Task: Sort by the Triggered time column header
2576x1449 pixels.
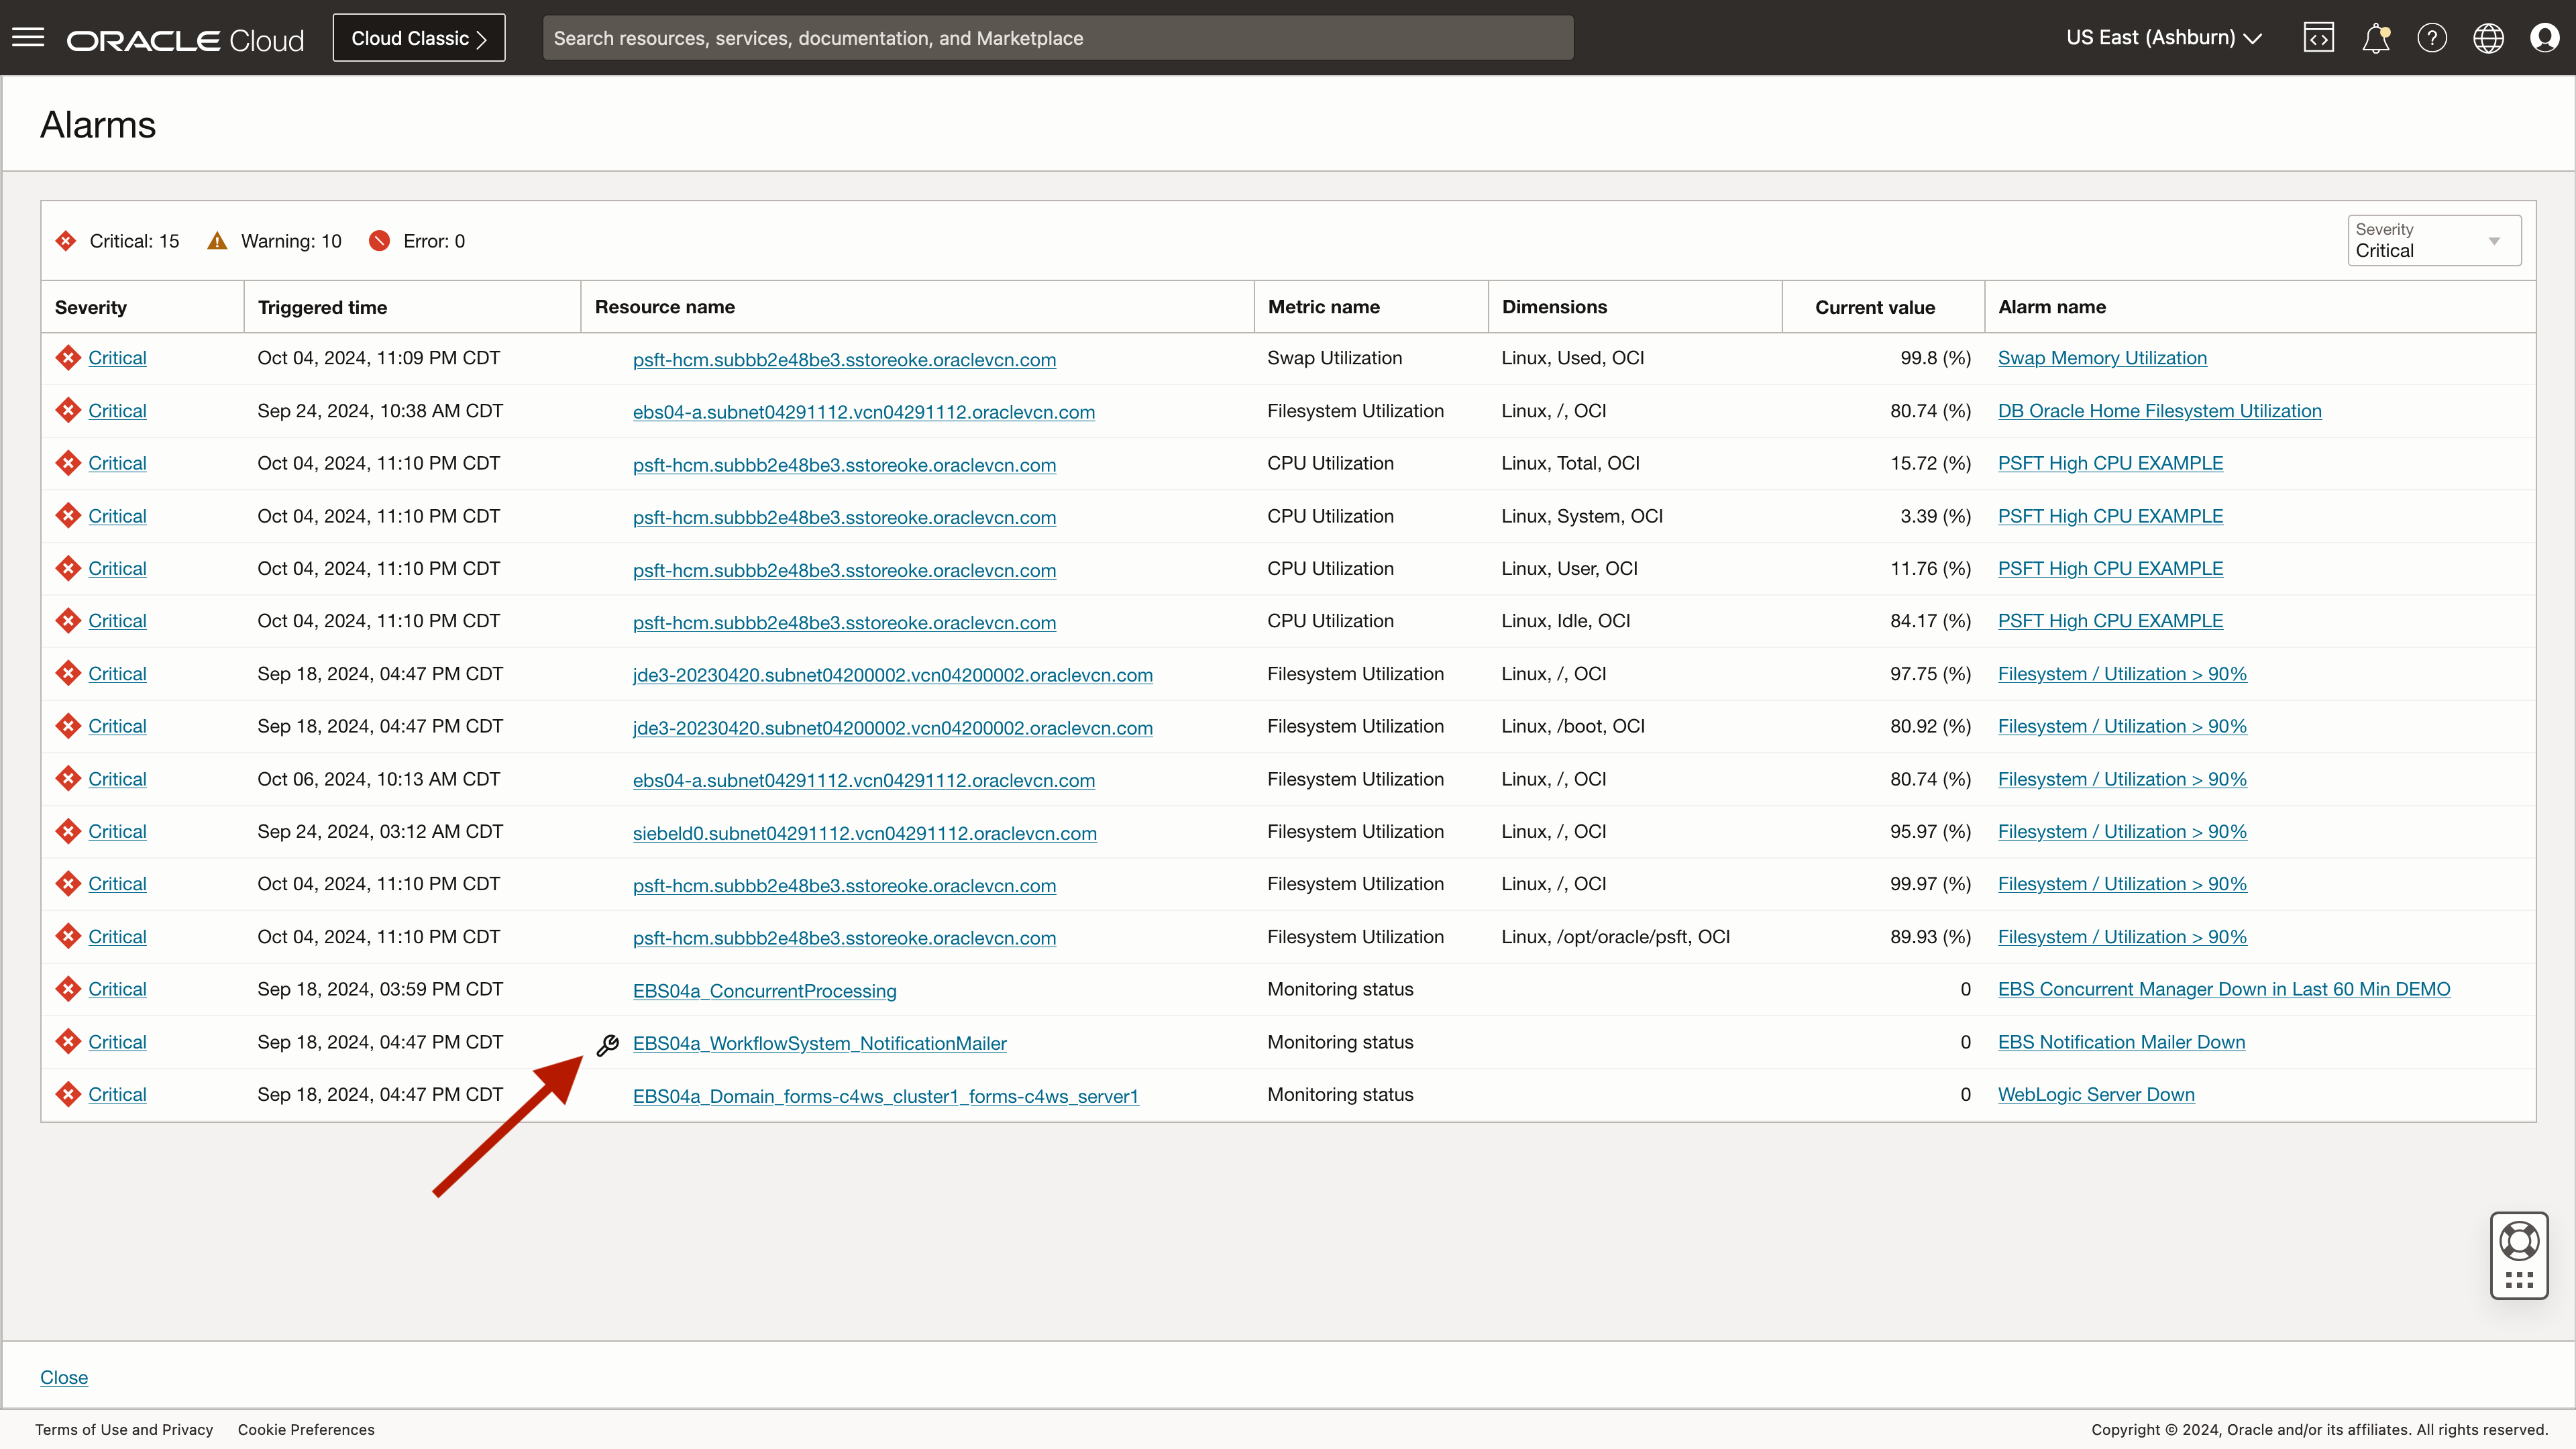Action: tap(322, 307)
